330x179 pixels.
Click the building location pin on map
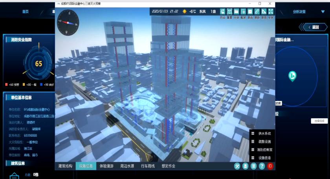click(x=292, y=76)
